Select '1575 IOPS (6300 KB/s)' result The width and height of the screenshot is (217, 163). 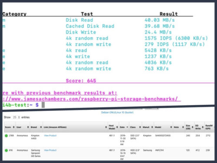click(176, 38)
